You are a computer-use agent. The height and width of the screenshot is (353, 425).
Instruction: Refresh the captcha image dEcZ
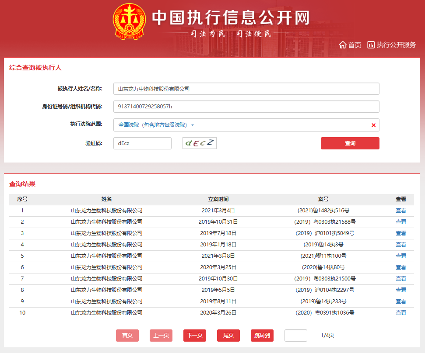coord(200,143)
